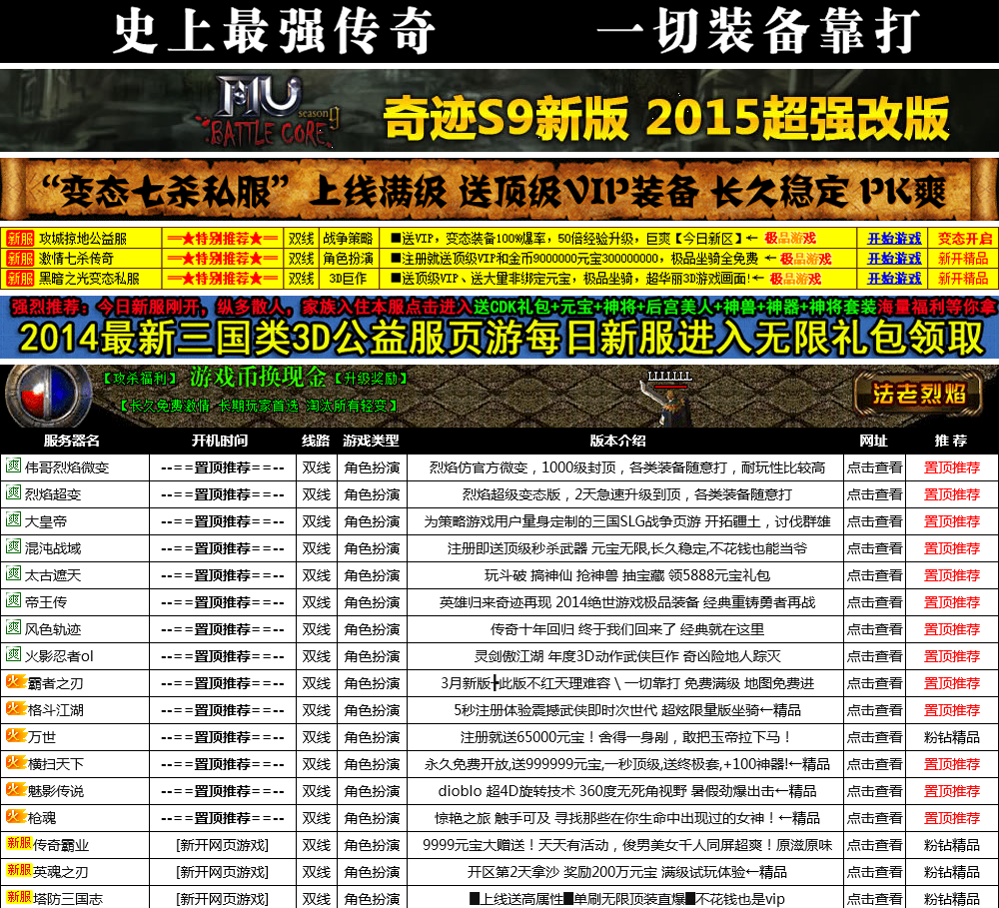Click 推荐 column header

coord(951,441)
